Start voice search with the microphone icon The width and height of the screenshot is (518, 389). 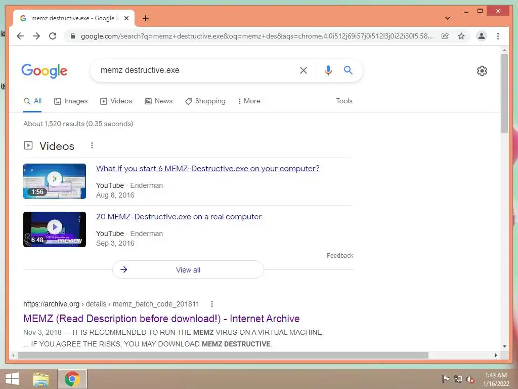(x=328, y=70)
